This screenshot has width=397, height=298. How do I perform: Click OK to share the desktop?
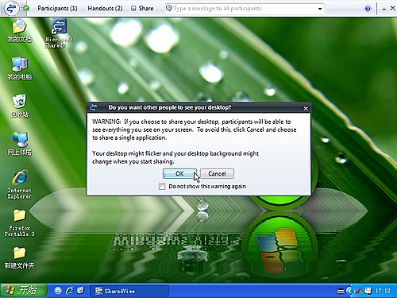point(179,174)
